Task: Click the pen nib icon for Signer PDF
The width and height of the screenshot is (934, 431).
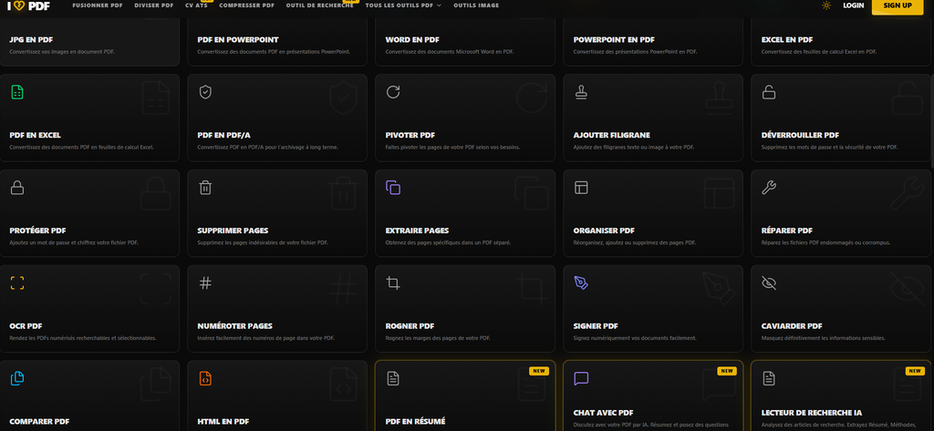Action: tap(581, 283)
